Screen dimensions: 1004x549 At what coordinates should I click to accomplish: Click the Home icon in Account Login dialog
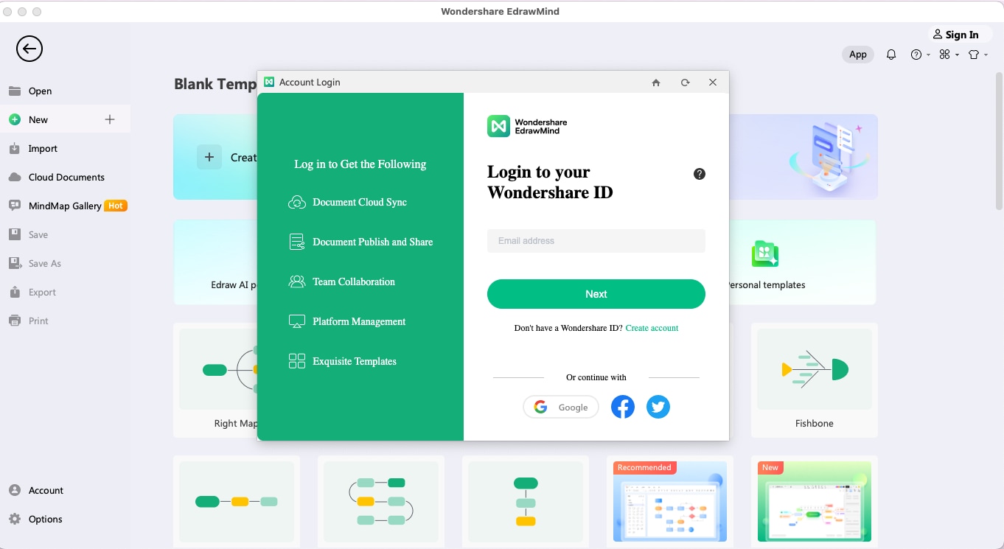tap(656, 83)
